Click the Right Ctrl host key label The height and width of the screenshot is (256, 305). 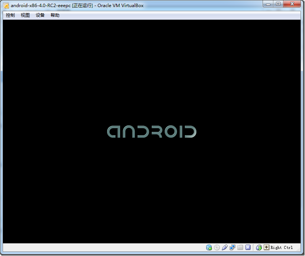coord(282,247)
